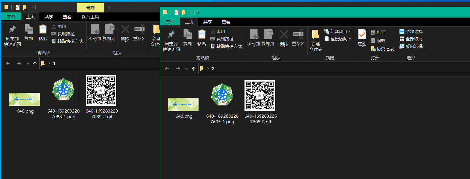Click 重命名 rename in window 2
The image size is (470, 179).
[x=298, y=38]
